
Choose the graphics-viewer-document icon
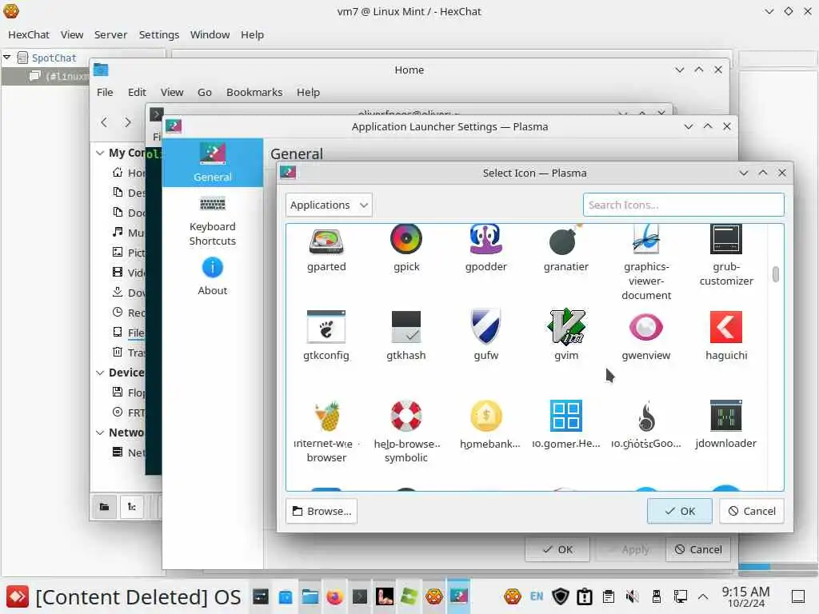tap(646, 239)
